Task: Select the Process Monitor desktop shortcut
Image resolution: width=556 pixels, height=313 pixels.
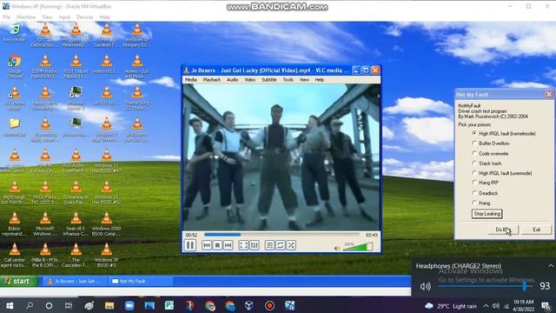Action: [x=76, y=98]
